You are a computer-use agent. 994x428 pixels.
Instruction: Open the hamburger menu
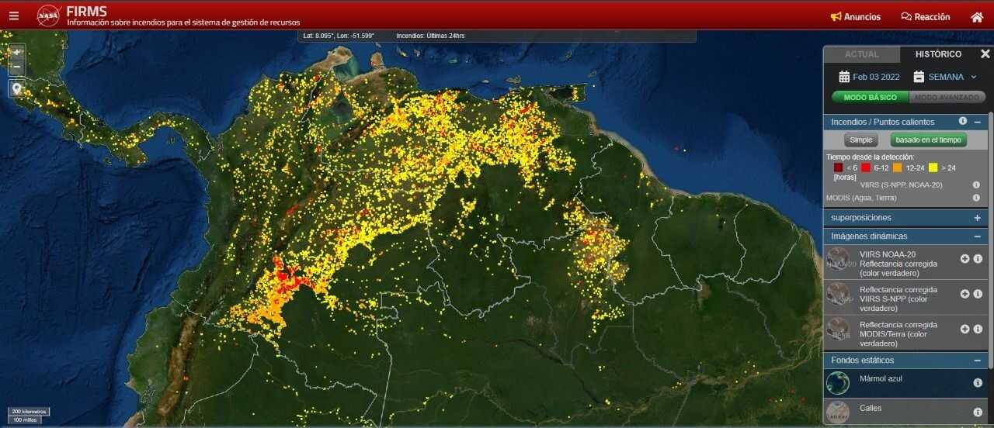(14, 16)
